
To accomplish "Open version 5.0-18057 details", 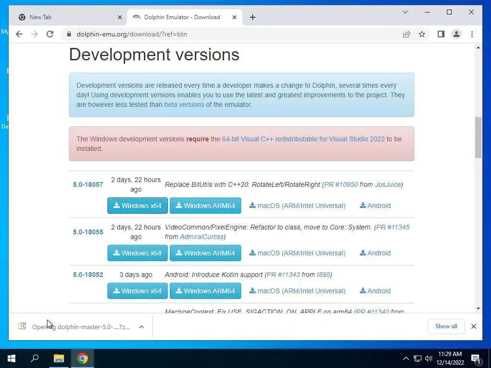I will click(x=88, y=184).
